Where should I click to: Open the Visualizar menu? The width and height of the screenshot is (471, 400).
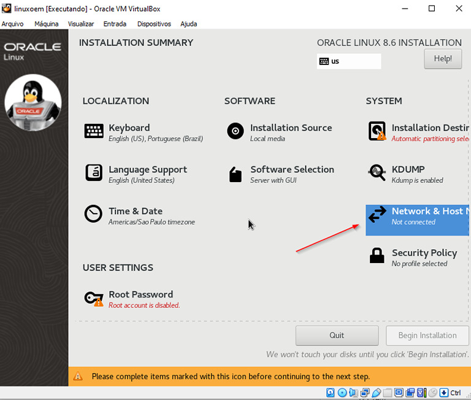pyautogui.click(x=81, y=24)
